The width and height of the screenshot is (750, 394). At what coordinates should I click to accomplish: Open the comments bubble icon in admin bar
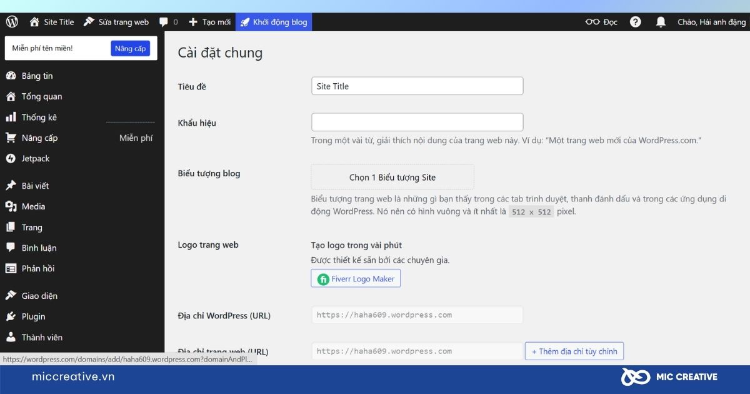pyautogui.click(x=164, y=22)
